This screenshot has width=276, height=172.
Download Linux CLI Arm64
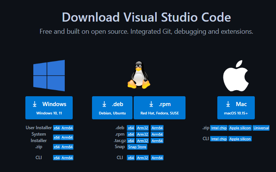(x=157, y=158)
